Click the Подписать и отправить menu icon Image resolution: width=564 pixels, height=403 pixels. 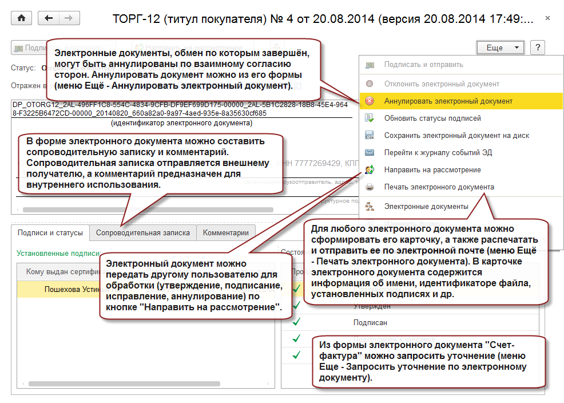click(x=370, y=65)
